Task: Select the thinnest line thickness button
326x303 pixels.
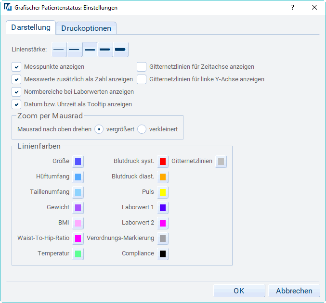Action: click(59, 50)
